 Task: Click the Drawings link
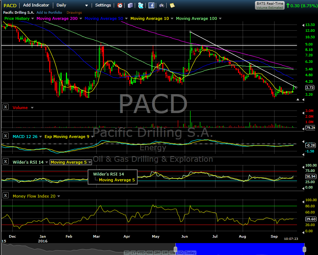point(74,12)
